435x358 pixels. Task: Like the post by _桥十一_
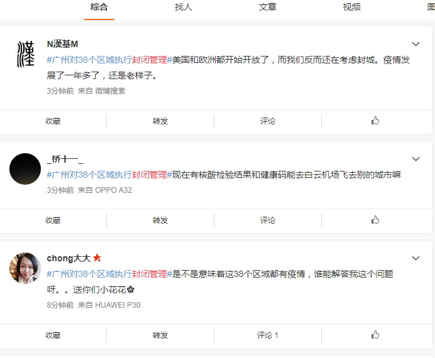[375, 220]
